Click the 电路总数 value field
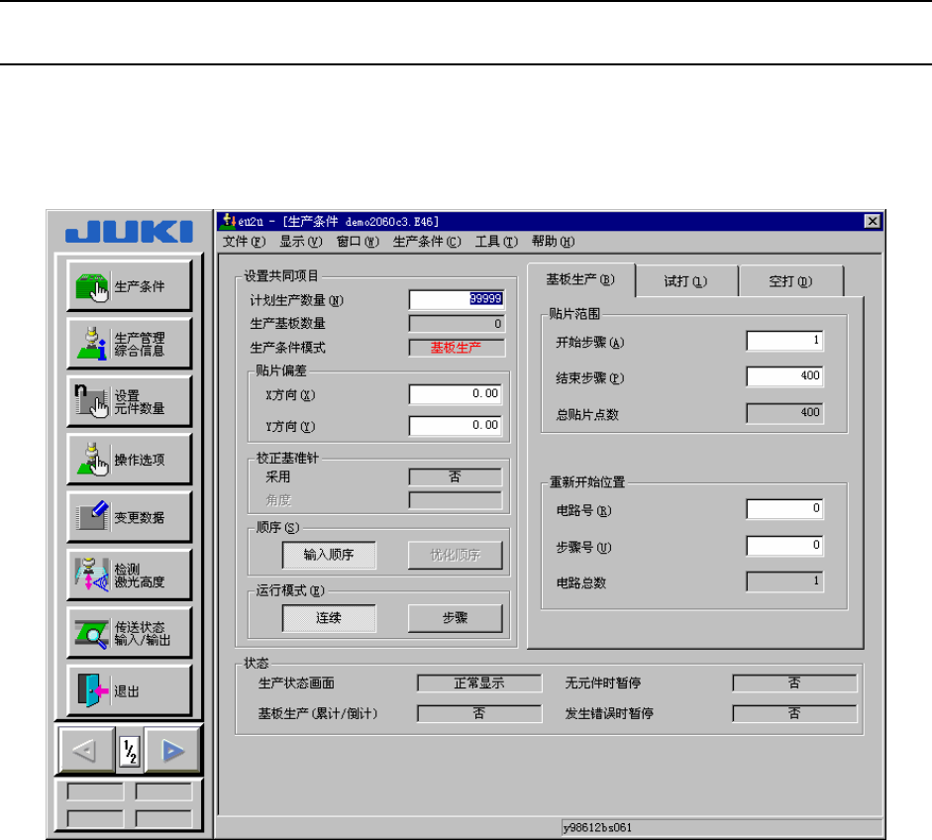Screen dimensions: 932x840 tap(784, 581)
